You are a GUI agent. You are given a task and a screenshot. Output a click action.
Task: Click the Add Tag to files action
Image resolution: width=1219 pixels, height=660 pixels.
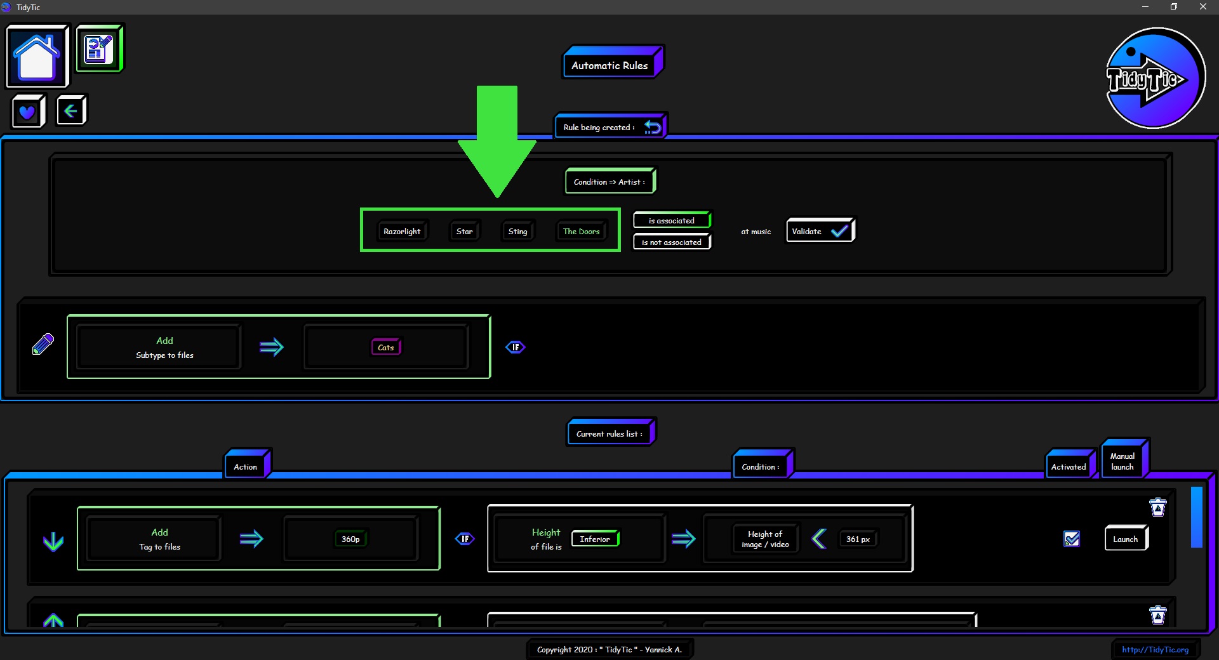(154, 539)
